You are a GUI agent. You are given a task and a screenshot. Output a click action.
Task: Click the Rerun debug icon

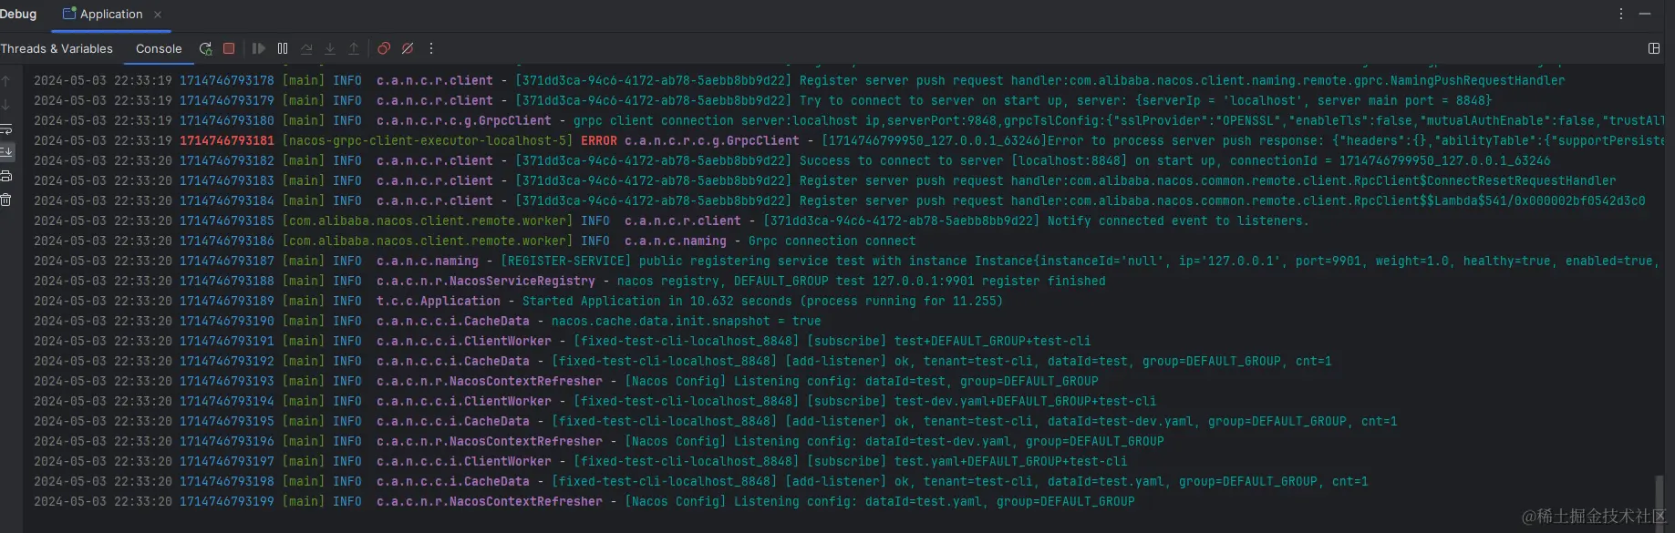coord(205,48)
